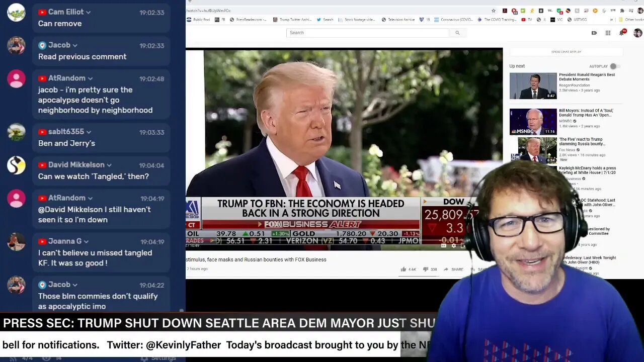Open the Twitter Search bookmark
Screen dimensions: 644x362
tap(325, 20)
